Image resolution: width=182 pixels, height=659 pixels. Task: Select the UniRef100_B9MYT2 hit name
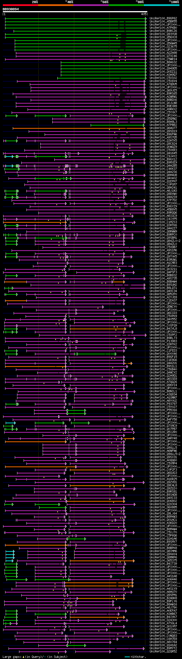(x=163, y=648)
